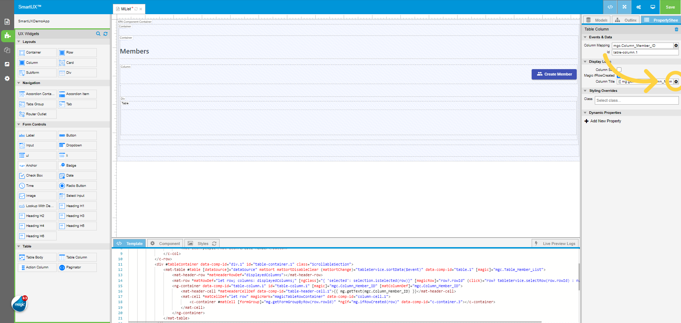Open the Select class field under Styling Overrides
Image resolution: width=681 pixels, height=323 pixels.
636,100
